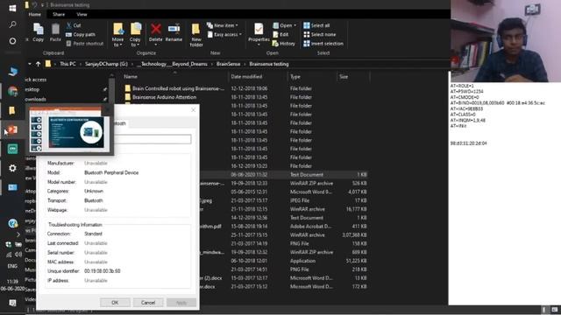Screen dimensions: 561x315
Task: Open the Easy access dropdown
Action: click(x=224, y=35)
